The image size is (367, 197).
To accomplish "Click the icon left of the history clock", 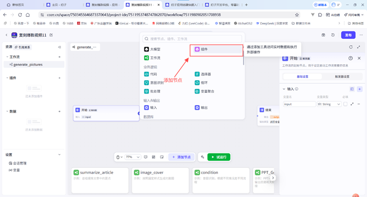I will tap(323, 35).
